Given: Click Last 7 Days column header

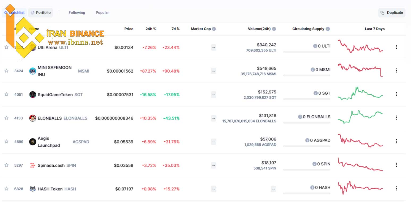Looking at the screenshot, I should point(375,29).
